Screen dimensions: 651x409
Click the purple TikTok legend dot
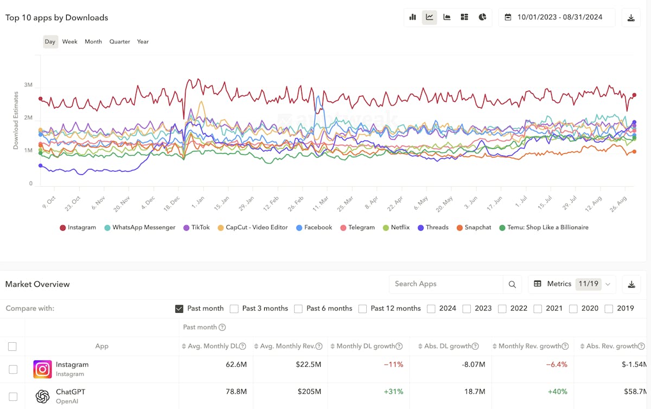coord(187,228)
